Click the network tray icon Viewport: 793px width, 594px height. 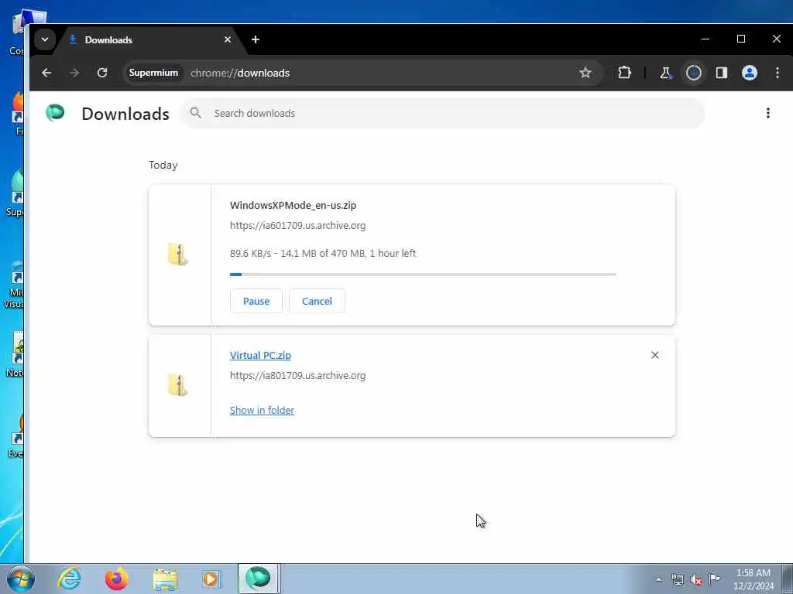pos(677,580)
